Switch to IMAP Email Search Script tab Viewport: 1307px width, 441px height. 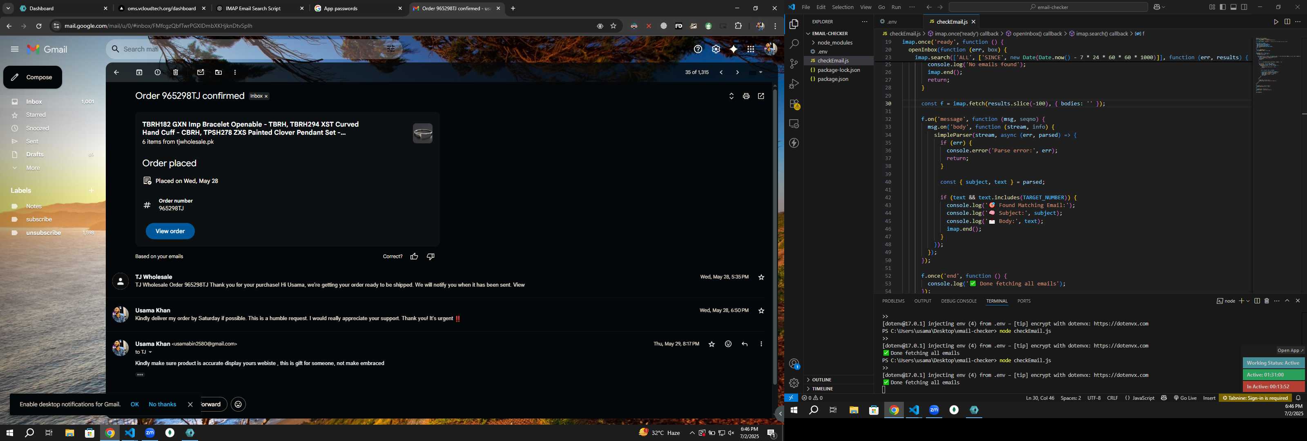tap(260, 9)
